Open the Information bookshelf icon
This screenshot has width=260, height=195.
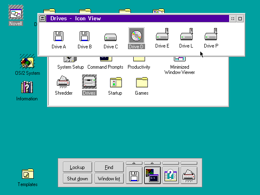[x=27, y=87]
